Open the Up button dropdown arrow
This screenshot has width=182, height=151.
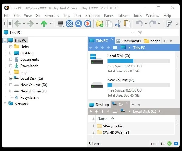(50, 24)
